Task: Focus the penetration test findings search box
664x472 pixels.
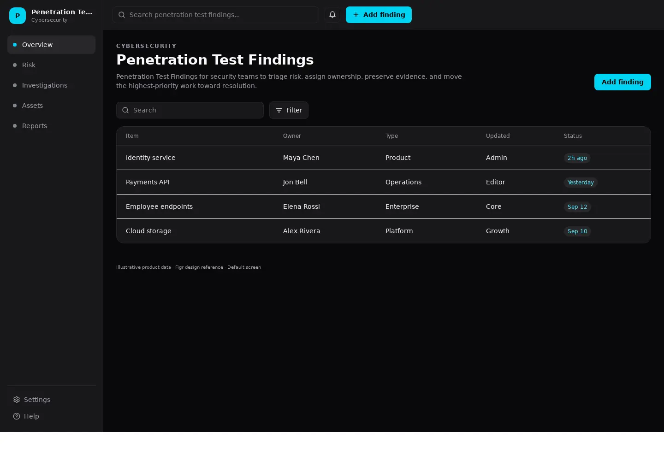Action: click(215, 15)
